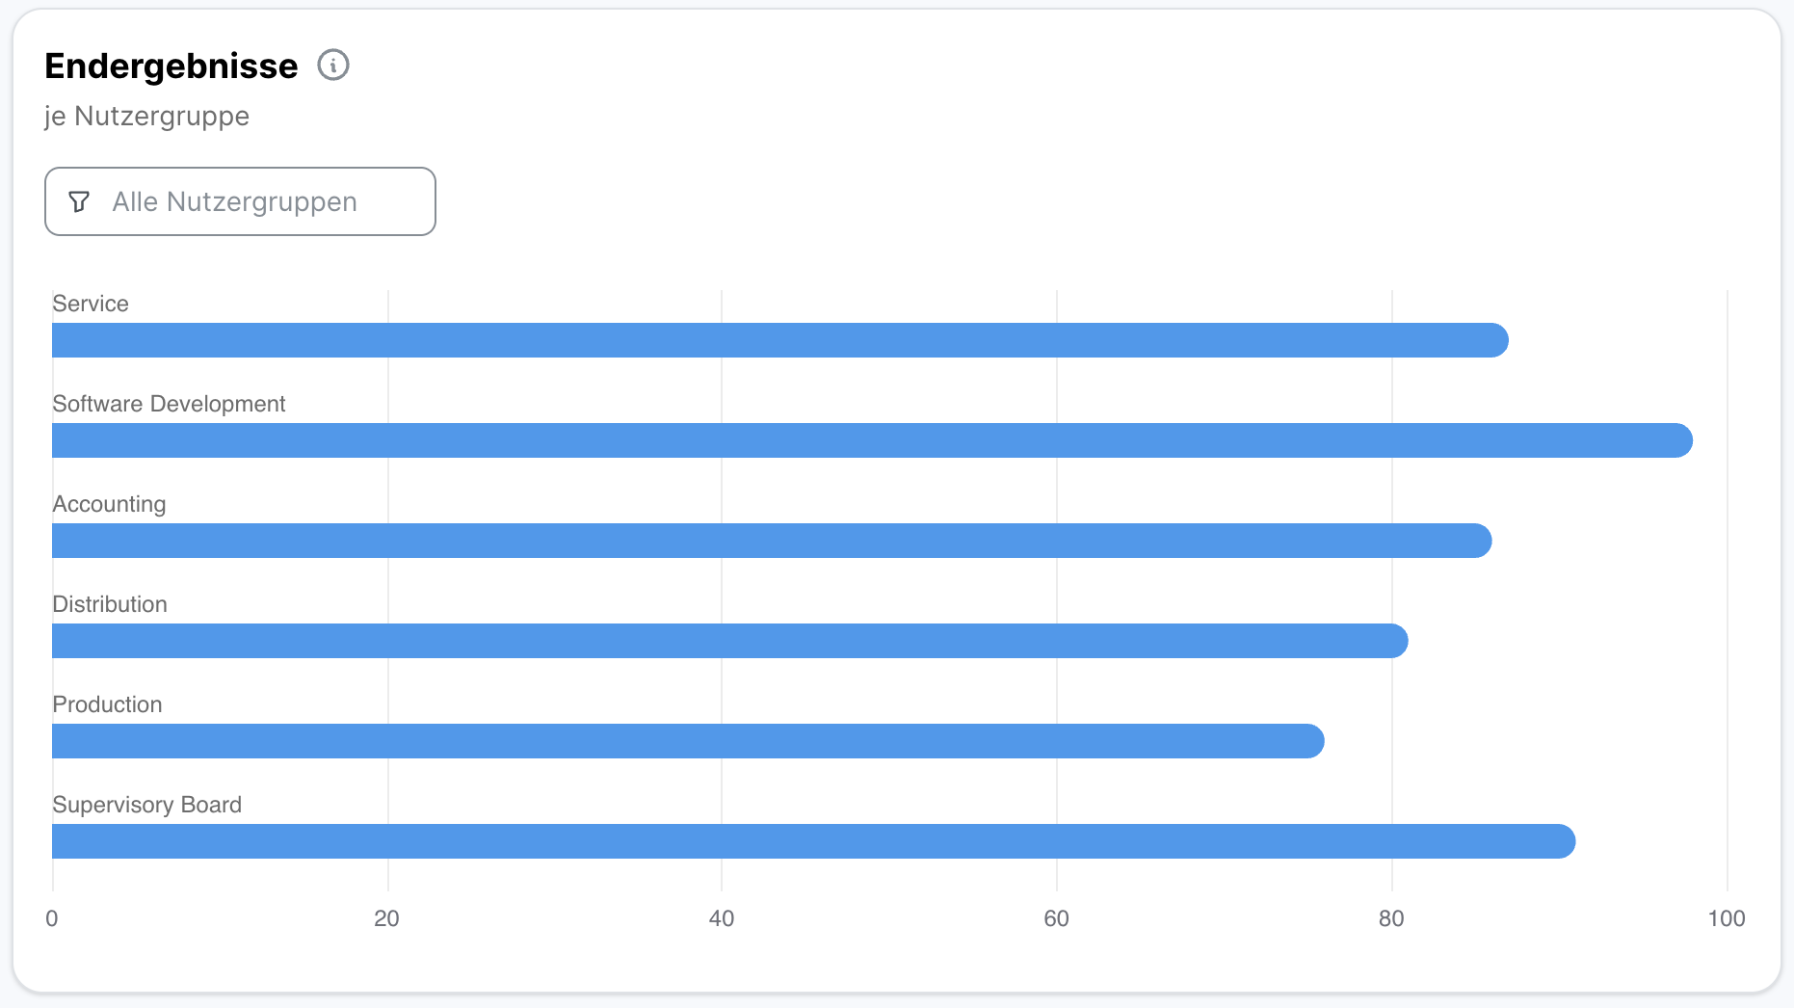The image size is (1794, 1008).
Task: Click the Software Development bar
Action: pos(871,440)
